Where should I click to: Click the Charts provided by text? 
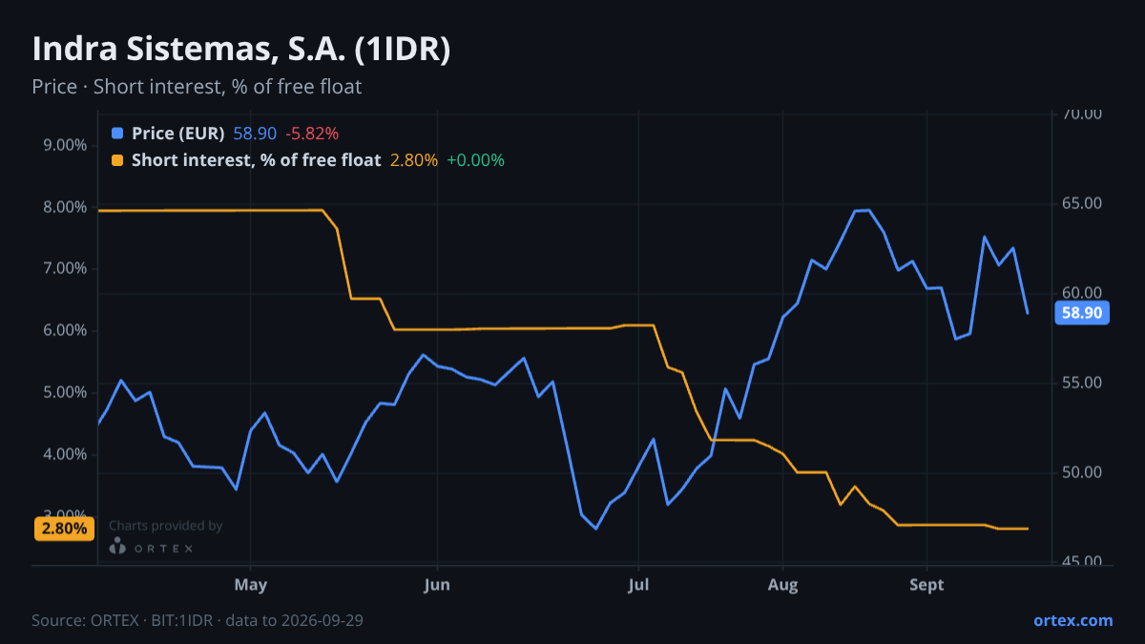[x=166, y=526]
